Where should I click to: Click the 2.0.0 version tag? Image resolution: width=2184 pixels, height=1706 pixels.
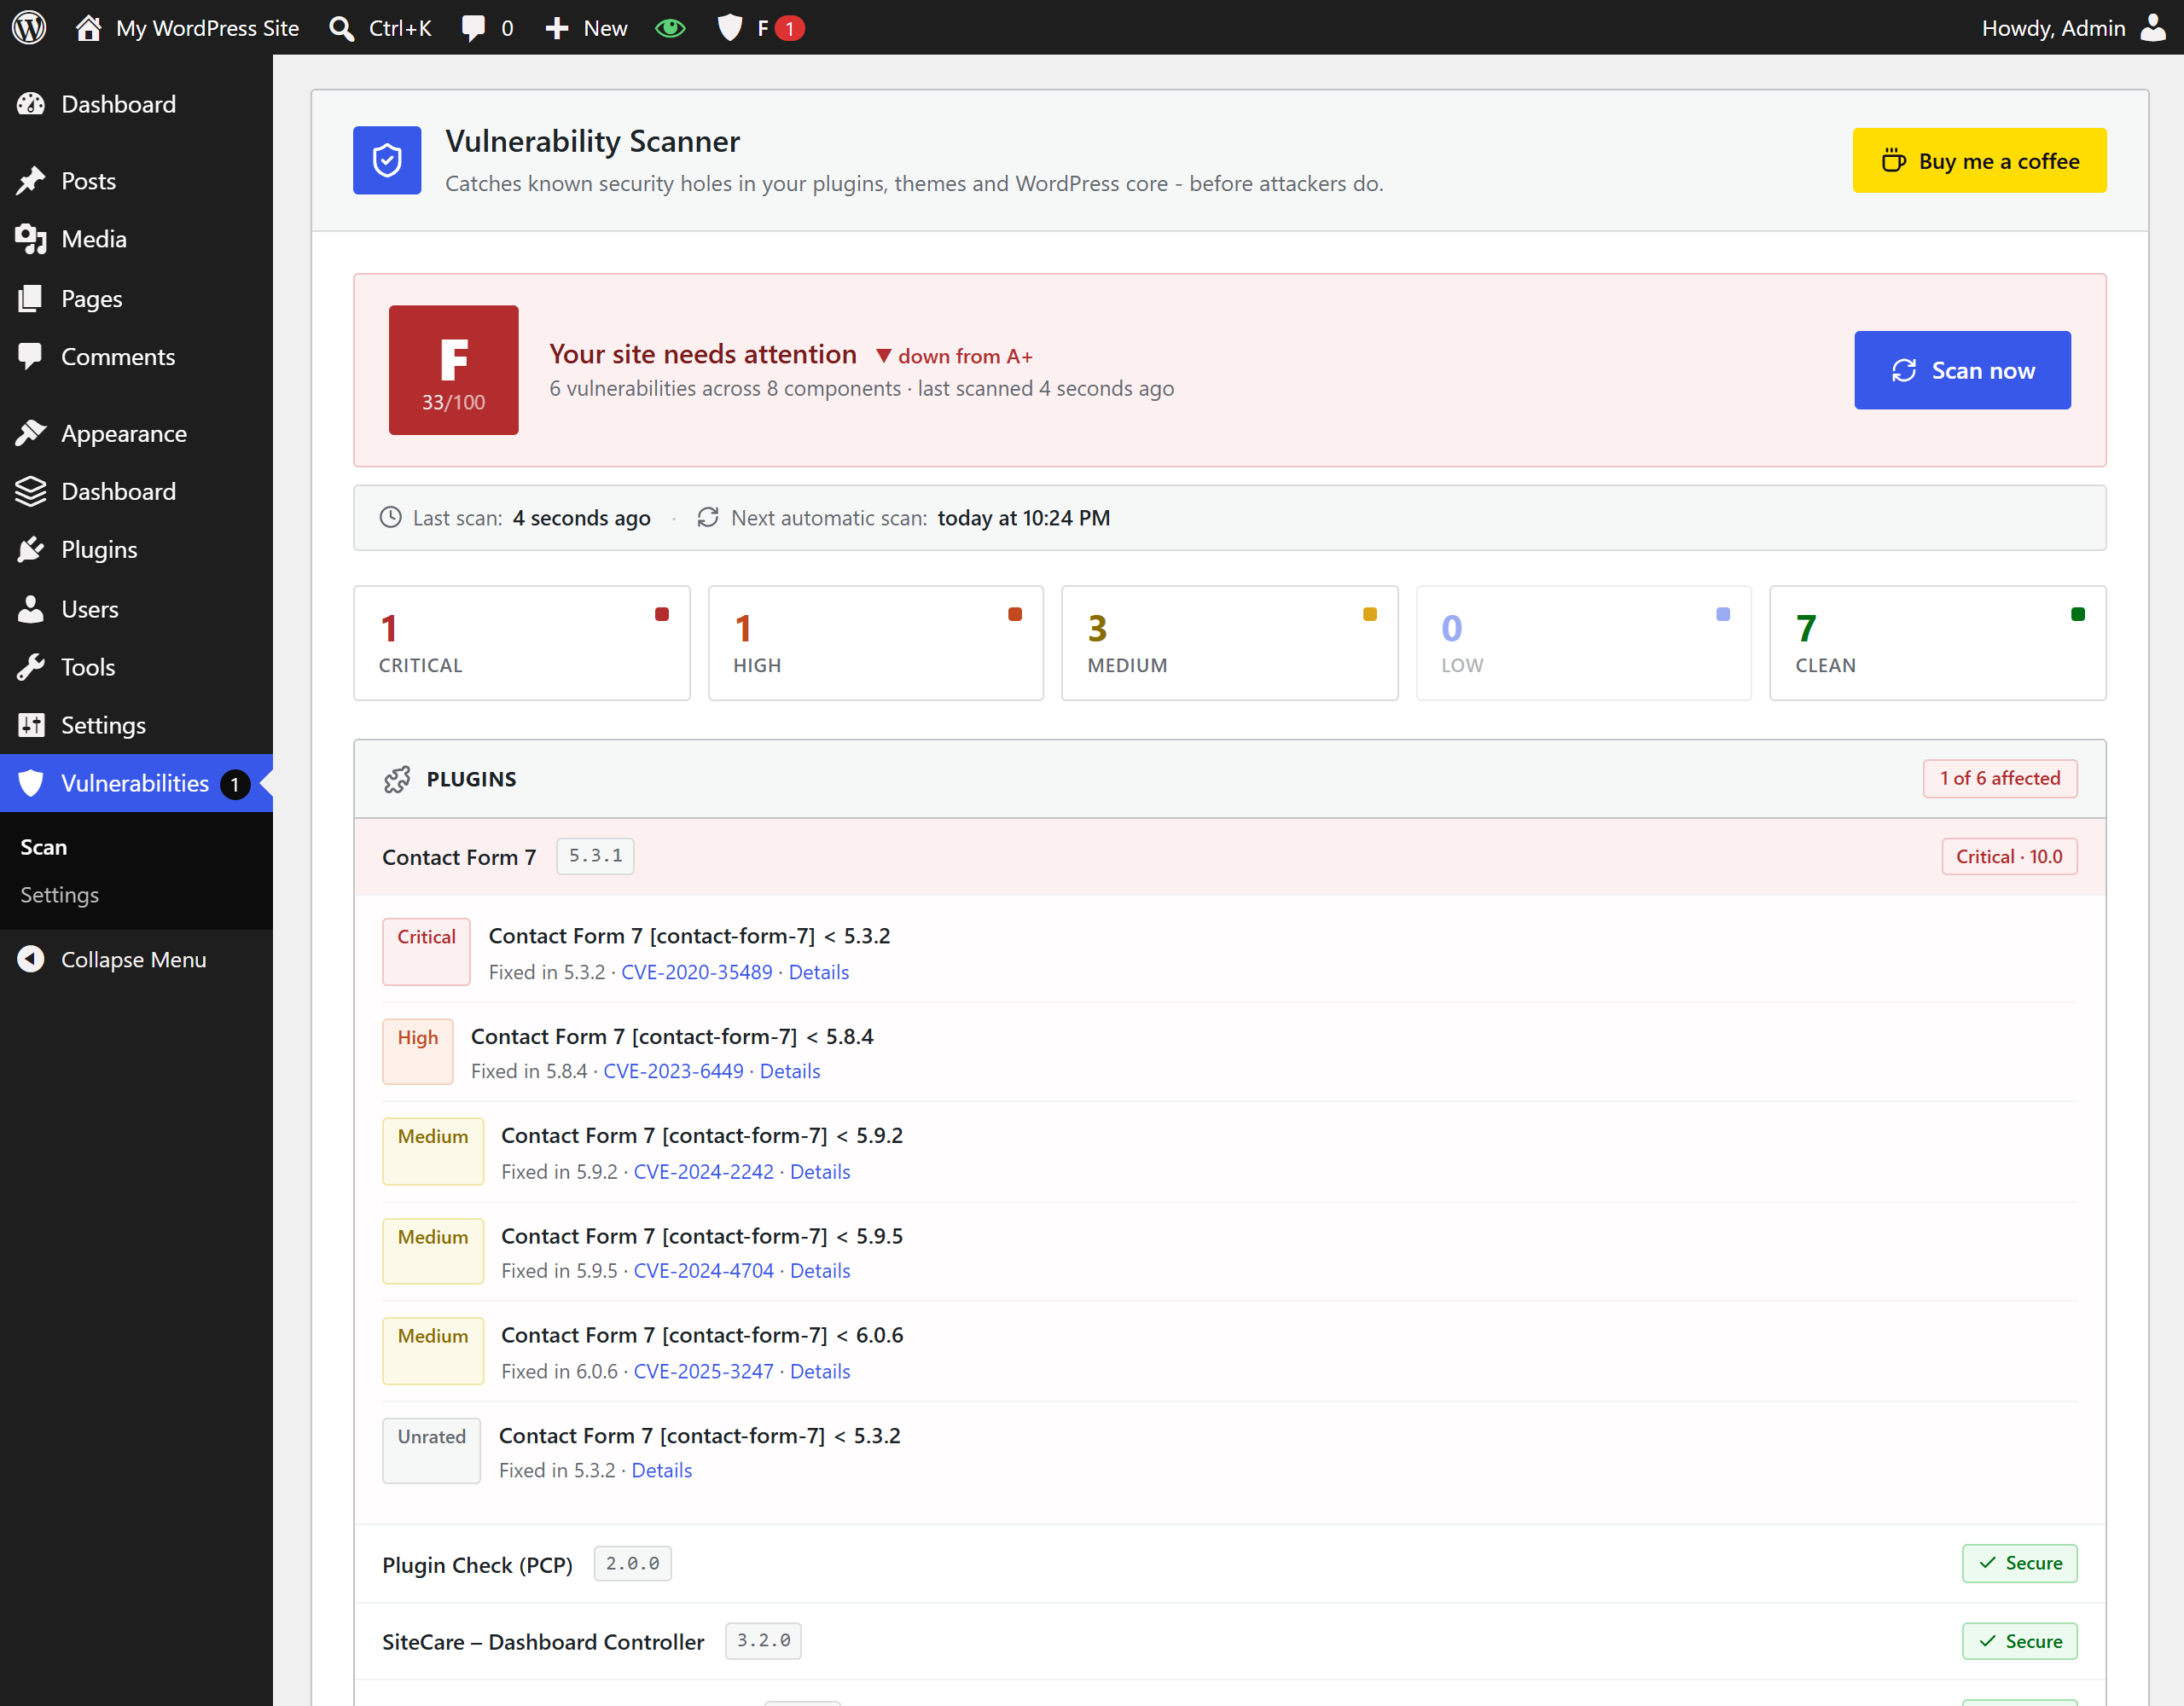click(x=632, y=1563)
